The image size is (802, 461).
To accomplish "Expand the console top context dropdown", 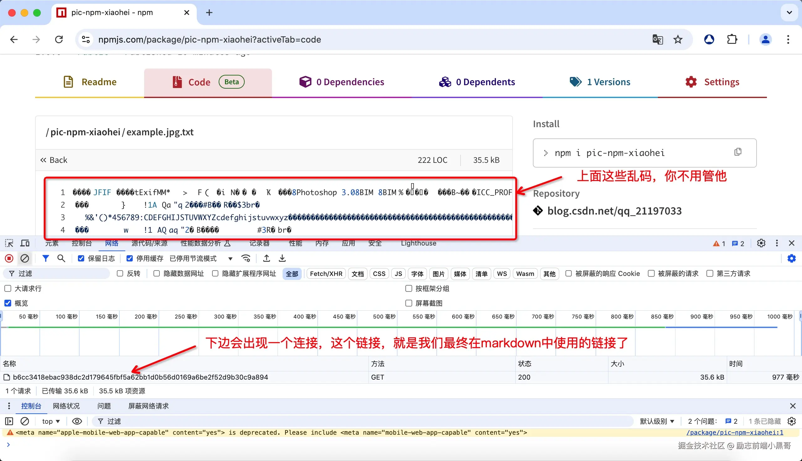I will point(51,422).
